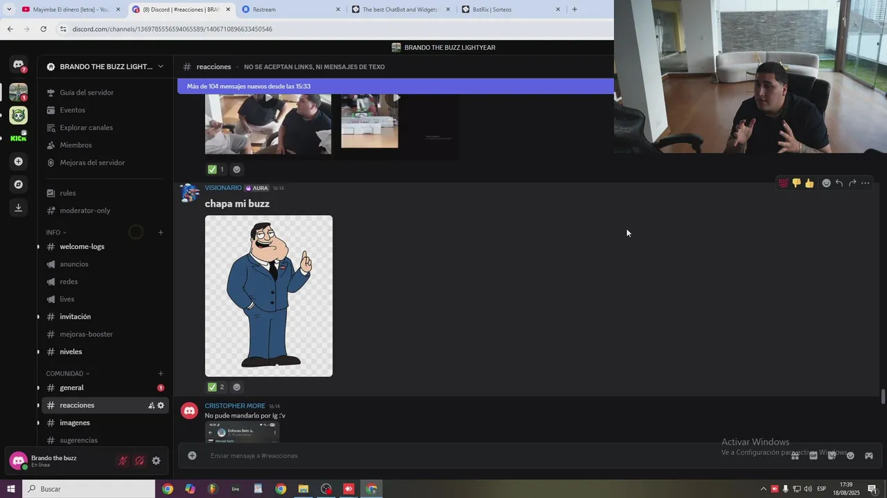Click the browser address bar URL
Screen dimensions: 887x498
click(172, 29)
